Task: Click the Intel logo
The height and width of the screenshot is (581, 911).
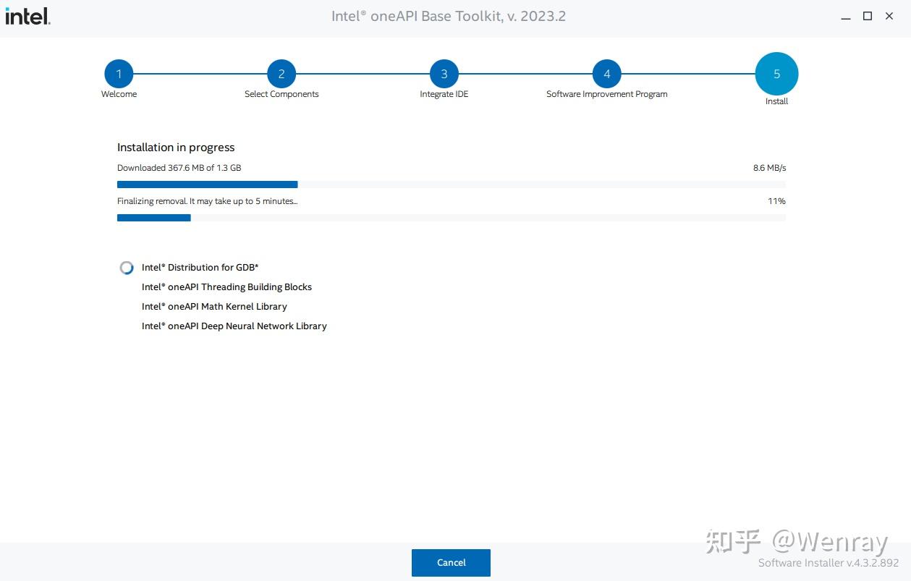Action: [x=27, y=16]
